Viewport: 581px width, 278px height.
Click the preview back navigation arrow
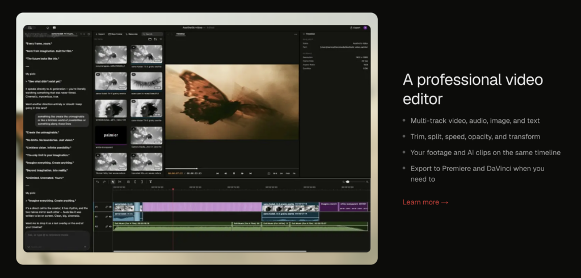[x=168, y=34]
